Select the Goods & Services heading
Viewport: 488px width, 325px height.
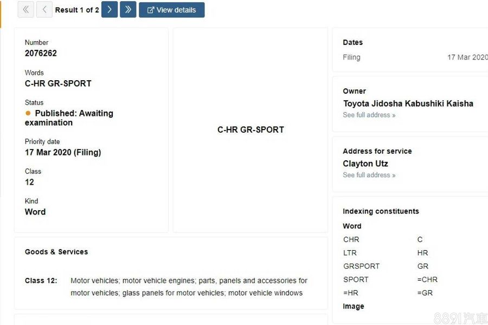coord(56,252)
